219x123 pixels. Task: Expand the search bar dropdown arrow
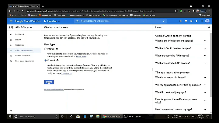(x=164, y=21)
